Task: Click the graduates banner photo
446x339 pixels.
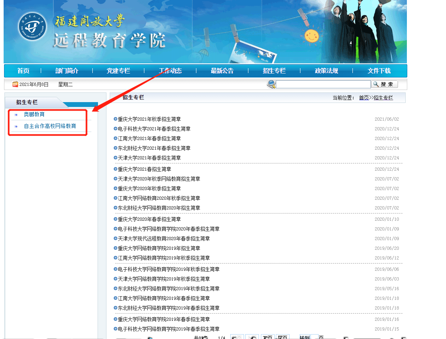Action: (x=364, y=31)
